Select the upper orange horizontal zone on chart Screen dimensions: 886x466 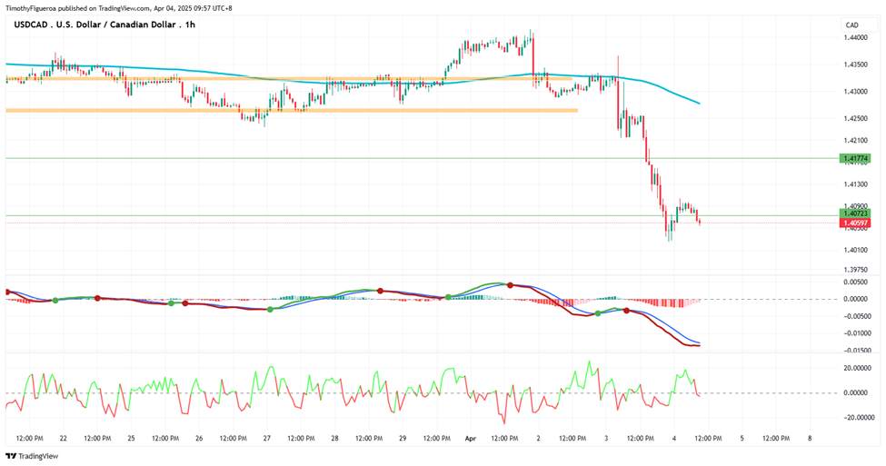click(288, 78)
